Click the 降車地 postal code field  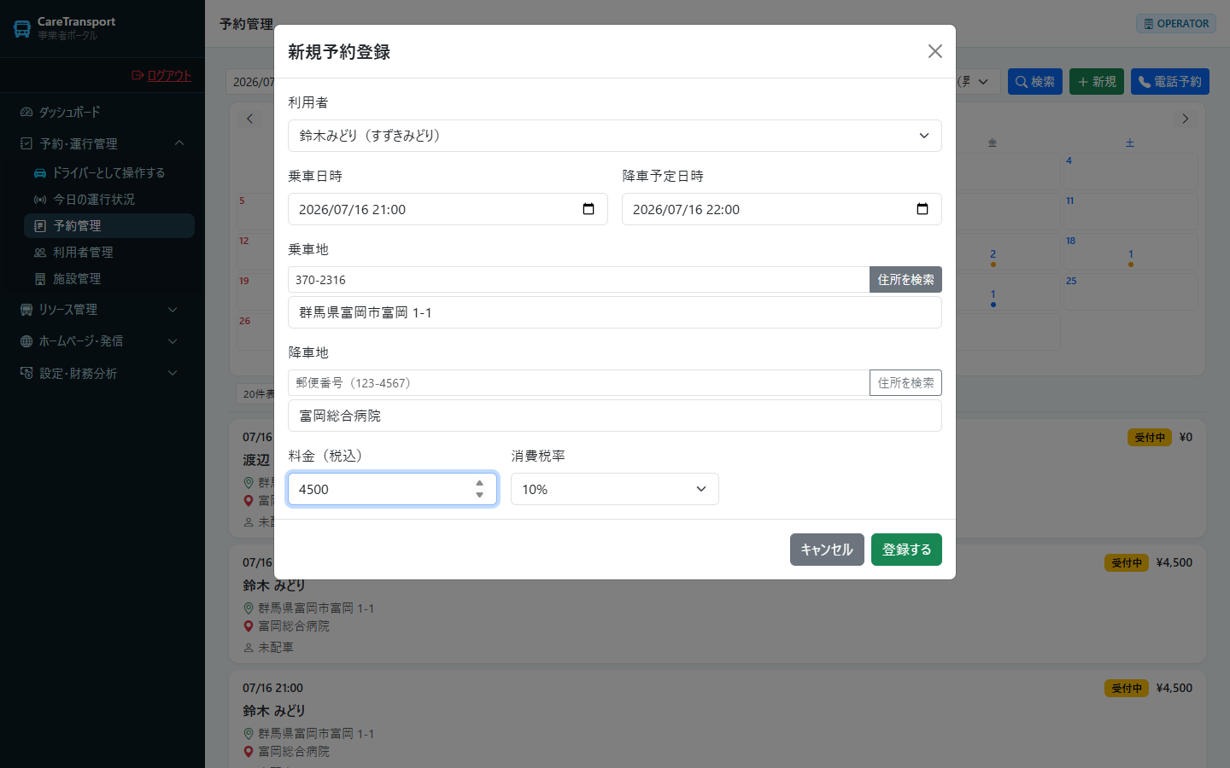click(578, 383)
